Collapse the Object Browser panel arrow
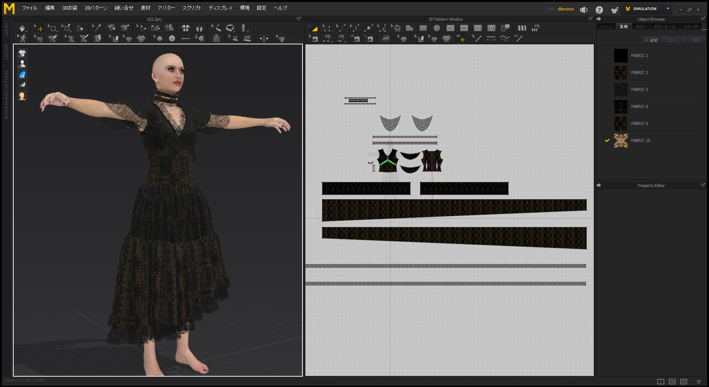 point(599,19)
